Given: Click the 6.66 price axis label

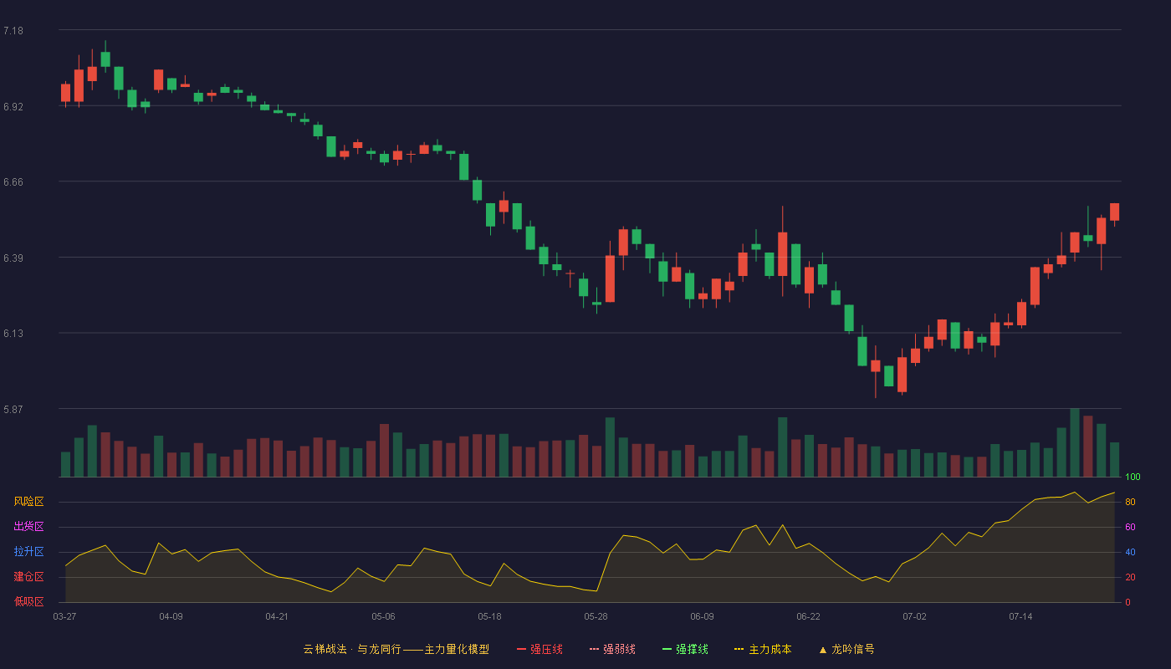Looking at the screenshot, I should point(13,182).
